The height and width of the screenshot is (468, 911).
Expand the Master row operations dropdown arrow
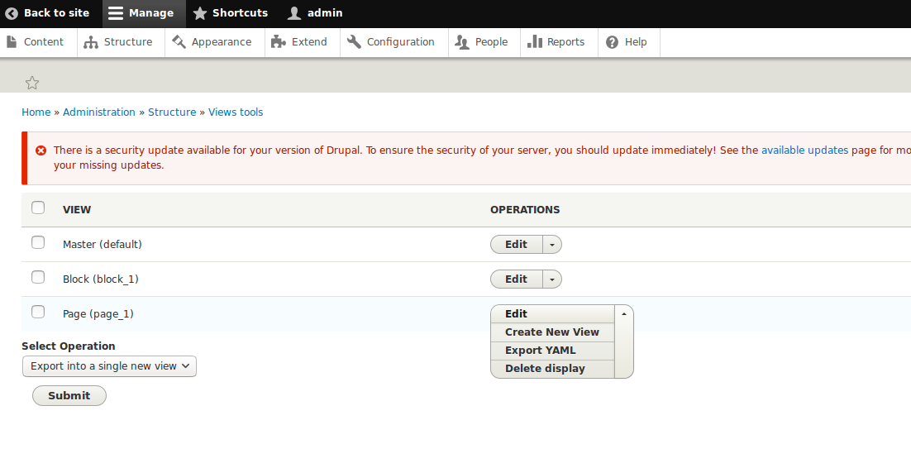pos(552,245)
